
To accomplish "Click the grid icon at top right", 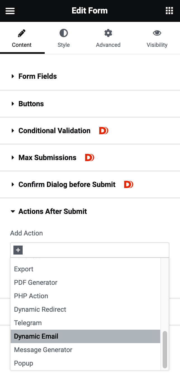I will point(169,11).
